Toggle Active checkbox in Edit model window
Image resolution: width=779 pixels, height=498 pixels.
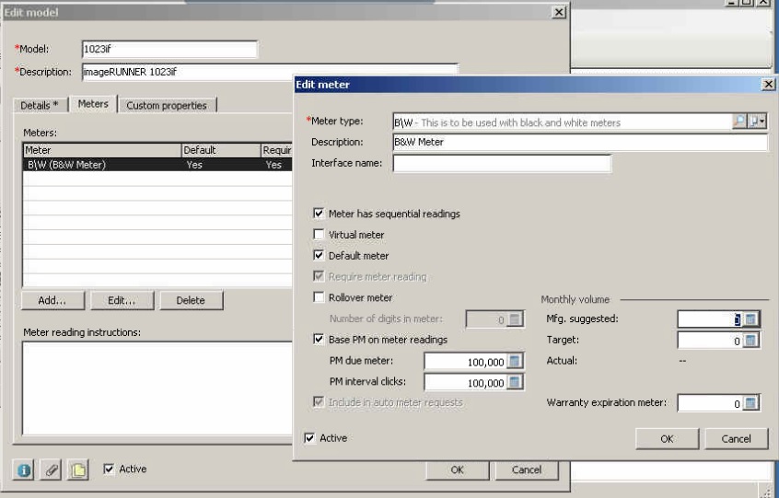coord(109,469)
